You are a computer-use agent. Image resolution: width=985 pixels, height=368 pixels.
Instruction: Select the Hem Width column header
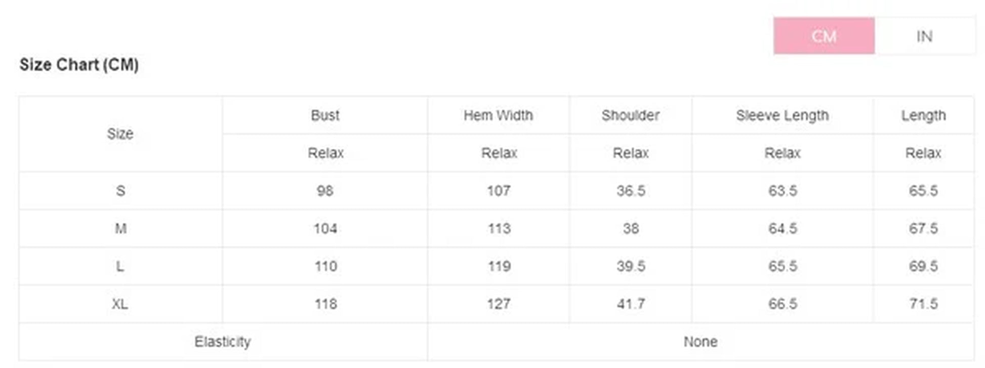pos(498,115)
